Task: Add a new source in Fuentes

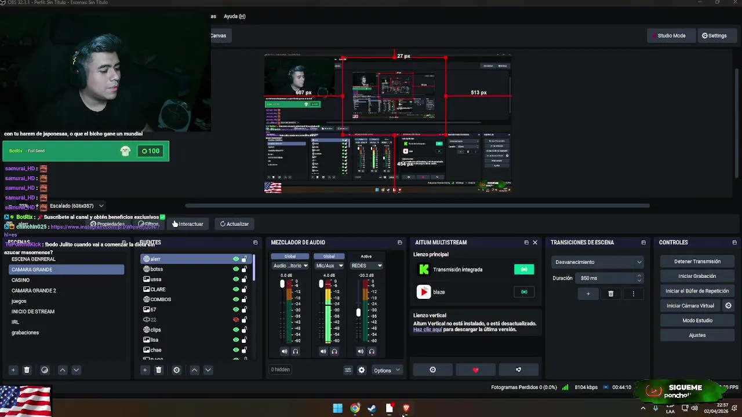Action: click(x=145, y=370)
